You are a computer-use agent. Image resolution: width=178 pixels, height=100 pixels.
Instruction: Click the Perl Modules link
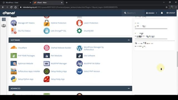click(56, 56)
